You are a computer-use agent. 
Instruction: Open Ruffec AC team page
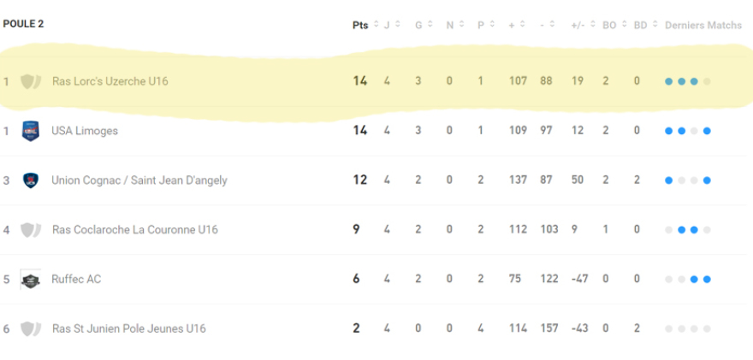[x=76, y=279]
